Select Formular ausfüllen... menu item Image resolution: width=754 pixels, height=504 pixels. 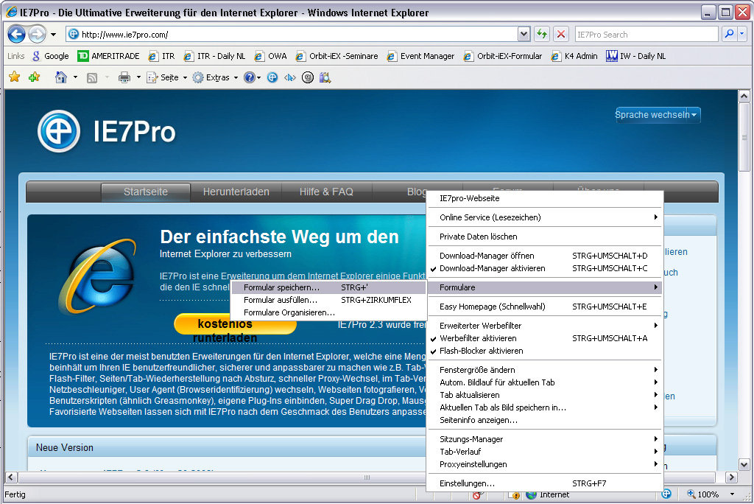tap(328, 300)
